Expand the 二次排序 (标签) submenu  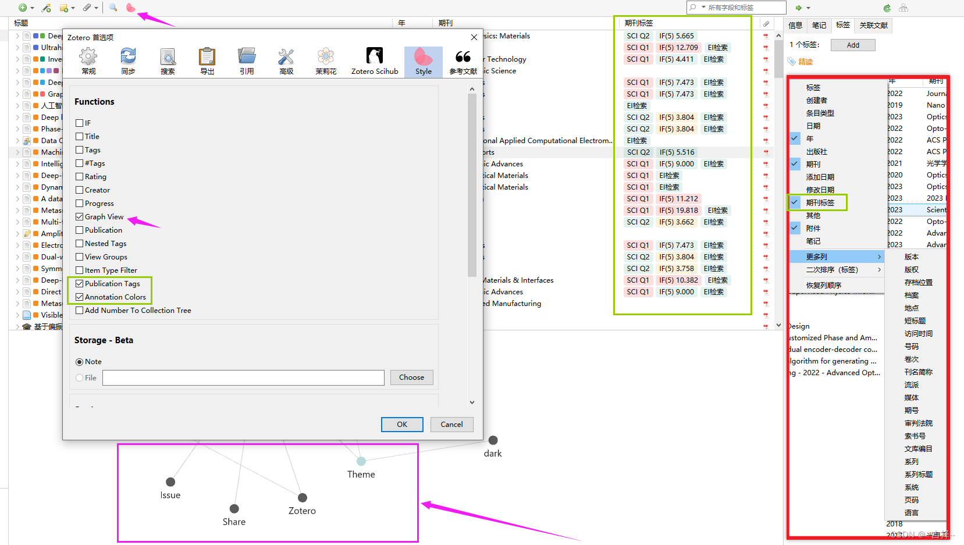pyautogui.click(x=837, y=269)
